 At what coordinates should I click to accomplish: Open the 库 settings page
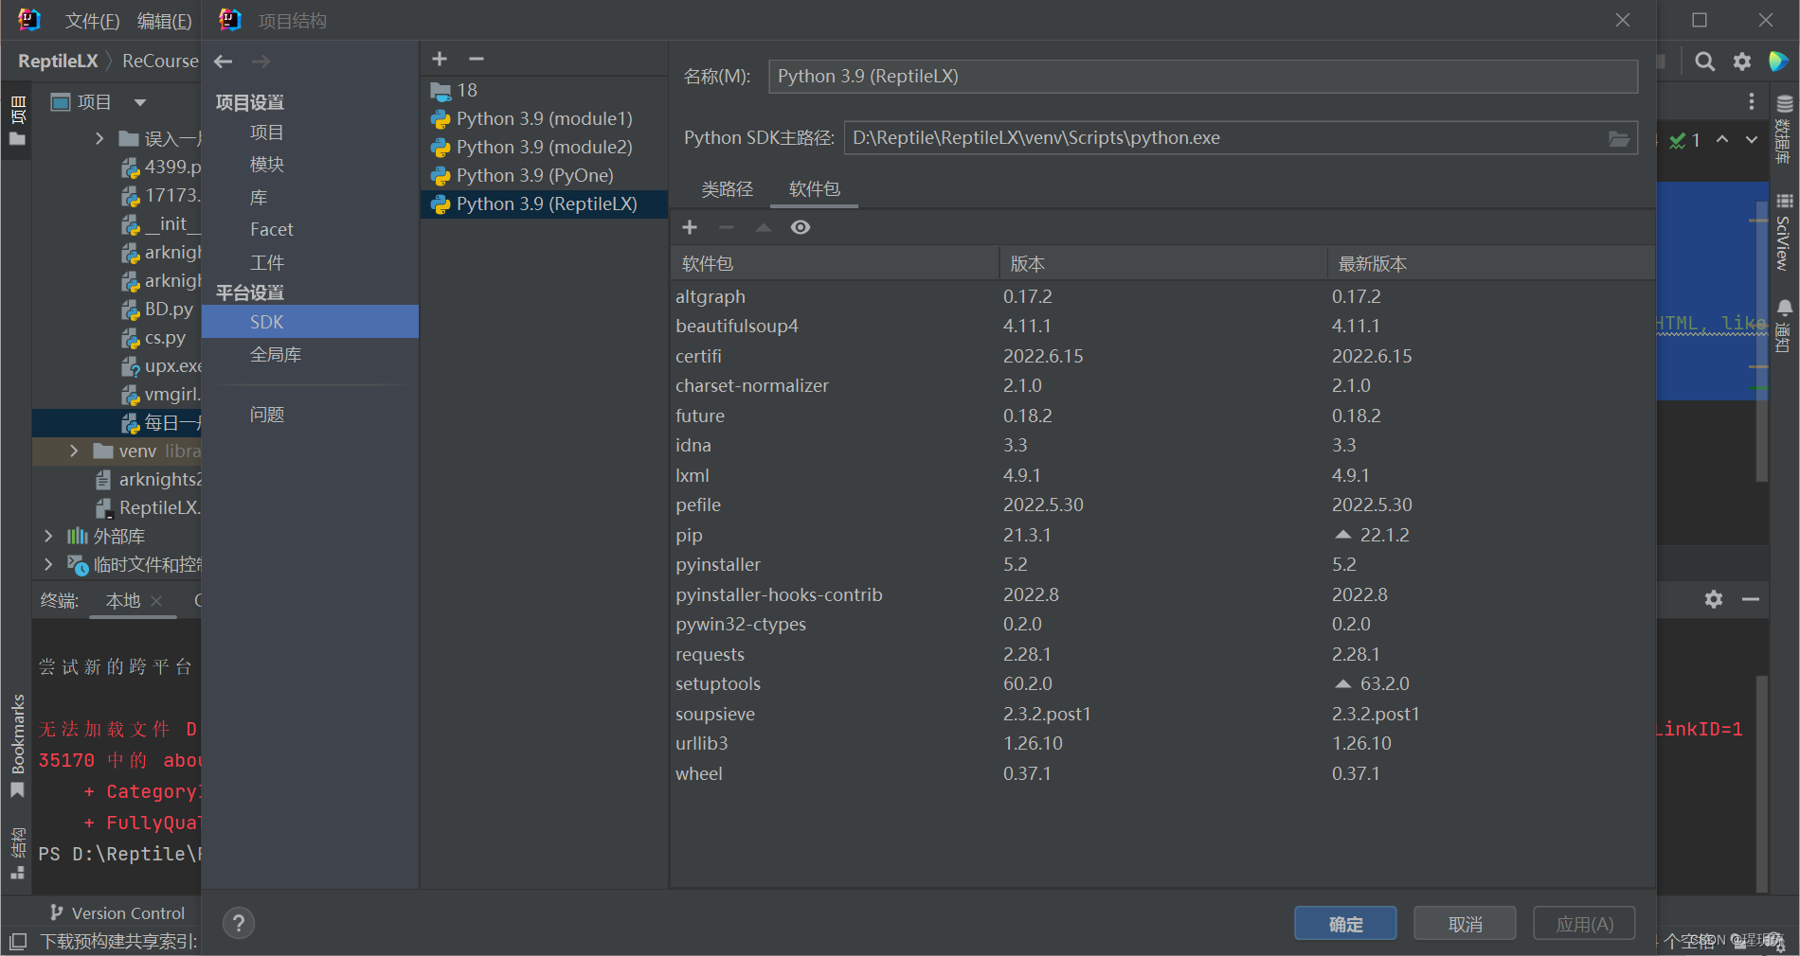[259, 197]
